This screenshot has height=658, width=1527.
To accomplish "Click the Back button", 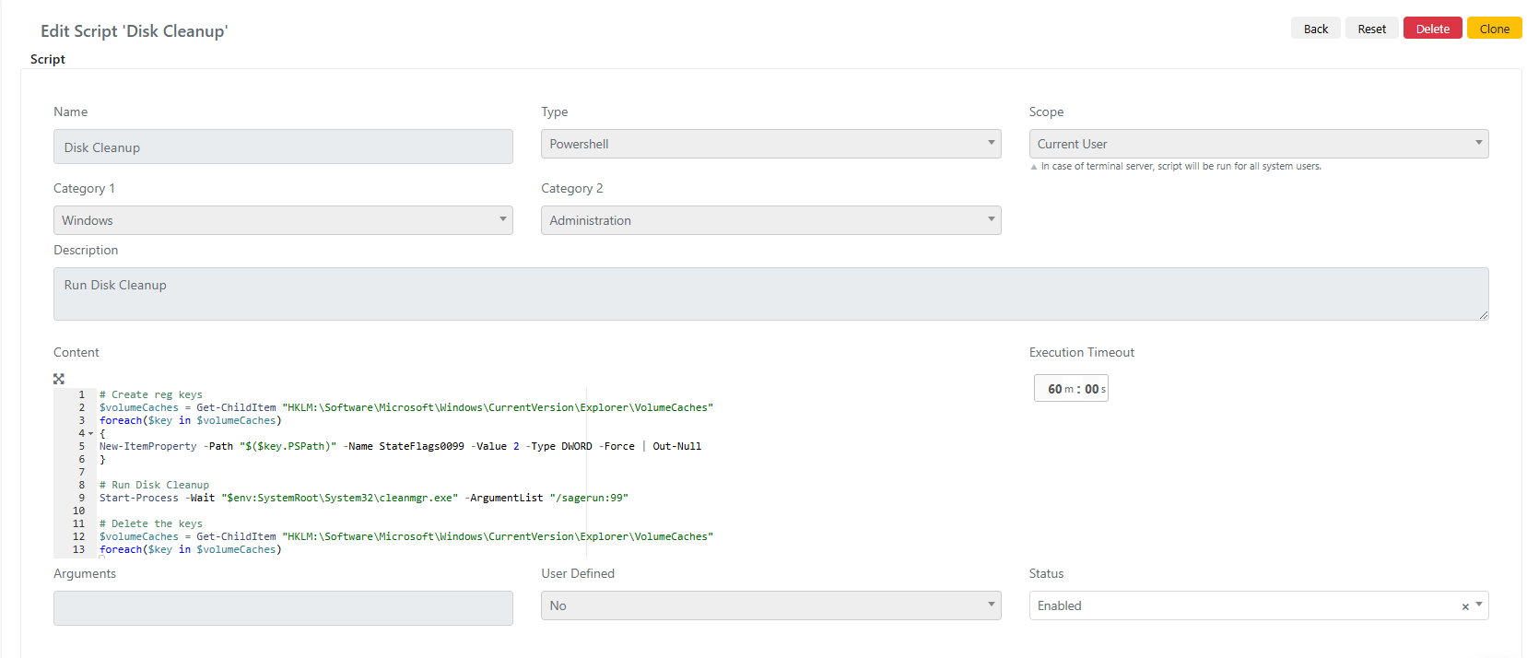I will click(x=1315, y=29).
